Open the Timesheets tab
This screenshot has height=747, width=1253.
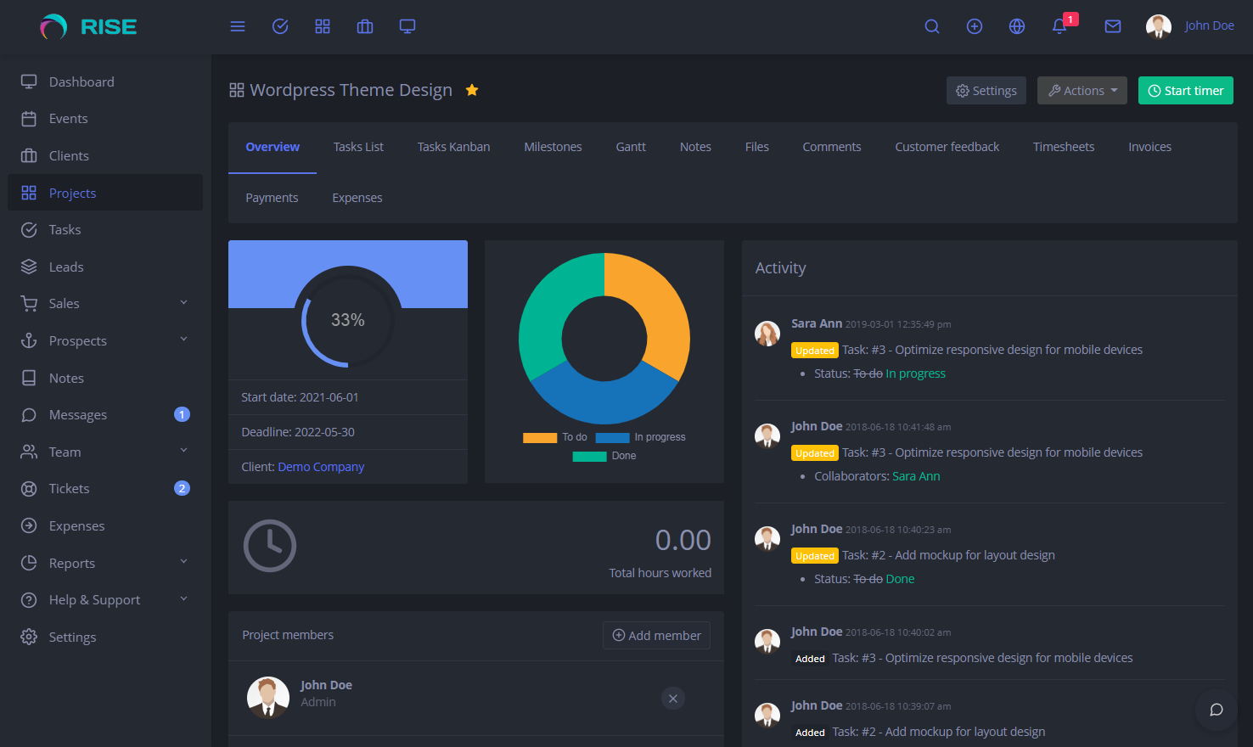click(1064, 146)
